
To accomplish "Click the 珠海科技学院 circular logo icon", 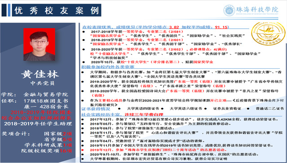I will click(x=229, y=10).
